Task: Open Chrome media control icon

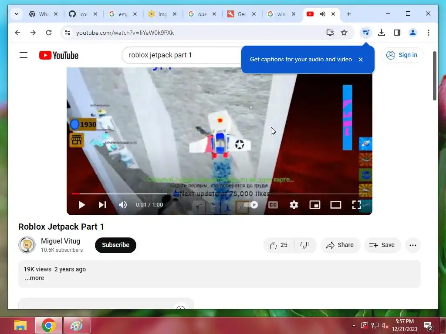Action: click(x=366, y=33)
